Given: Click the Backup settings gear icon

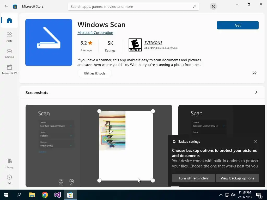Looking at the screenshot, I should coord(174,142).
